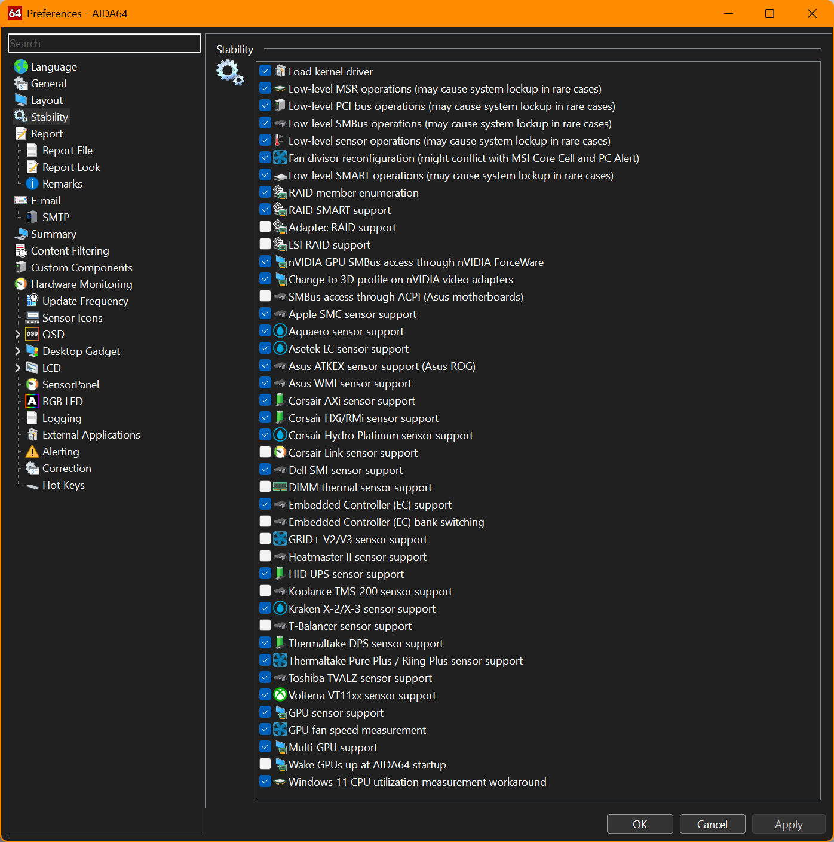Expand the OSD tree node

[17, 335]
